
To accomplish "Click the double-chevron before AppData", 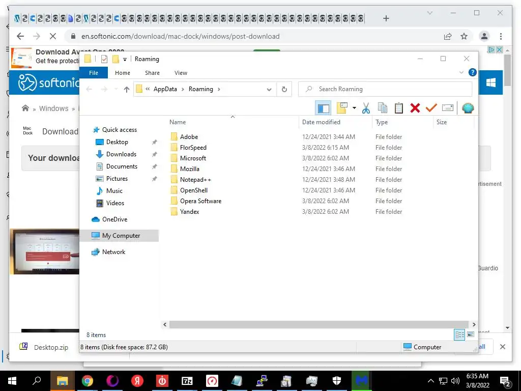I will (x=148, y=89).
